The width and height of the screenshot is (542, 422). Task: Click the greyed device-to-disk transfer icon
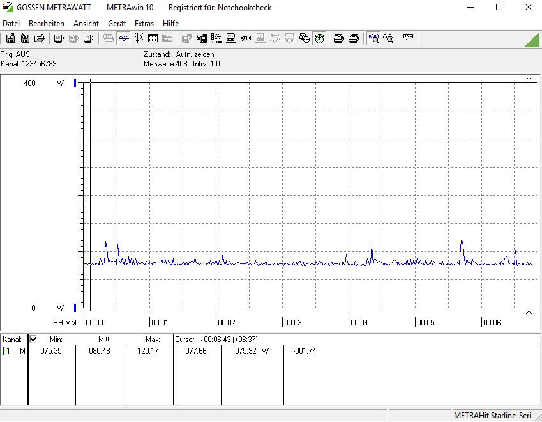tap(187, 38)
